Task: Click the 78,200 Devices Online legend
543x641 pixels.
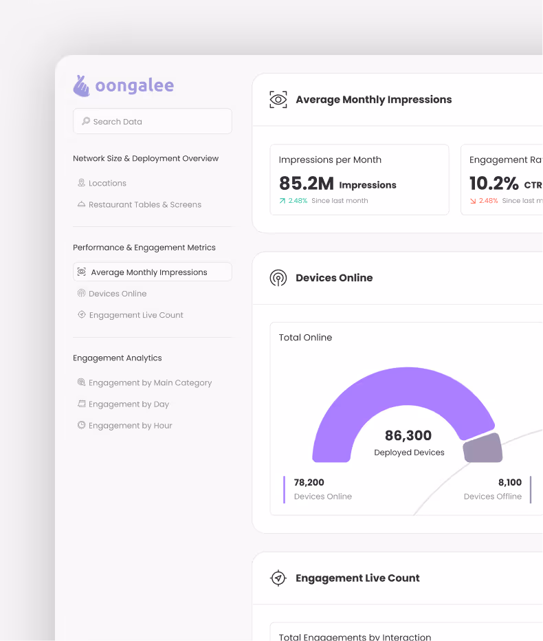Action: pyautogui.click(x=318, y=489)
